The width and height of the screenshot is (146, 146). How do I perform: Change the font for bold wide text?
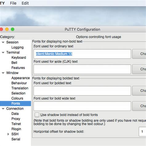(139, 106)
